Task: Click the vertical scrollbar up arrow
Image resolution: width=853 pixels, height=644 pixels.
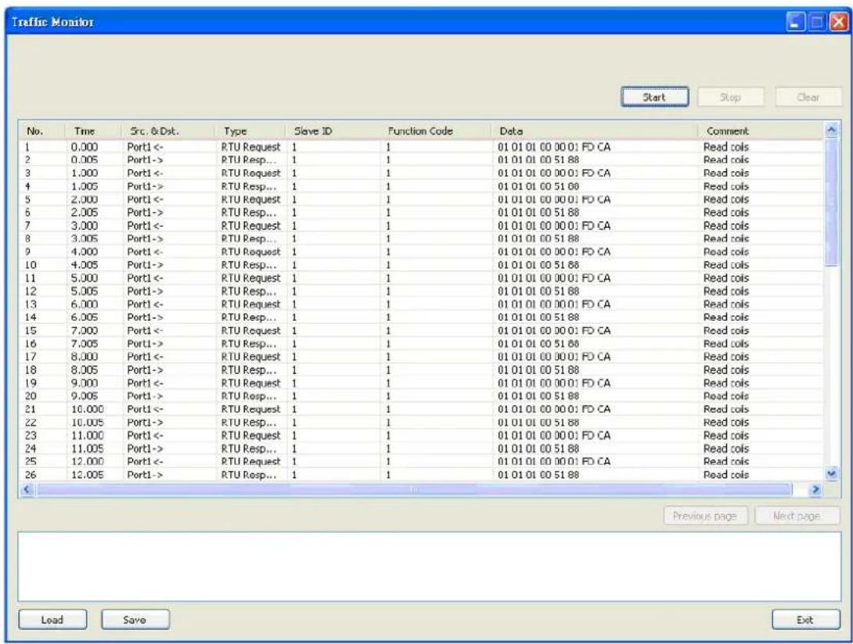Action: [x=831, y=130]
